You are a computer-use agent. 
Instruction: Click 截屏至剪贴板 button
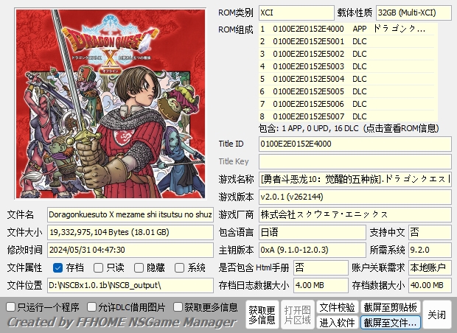pyautogui.click(x=390, y=307)
